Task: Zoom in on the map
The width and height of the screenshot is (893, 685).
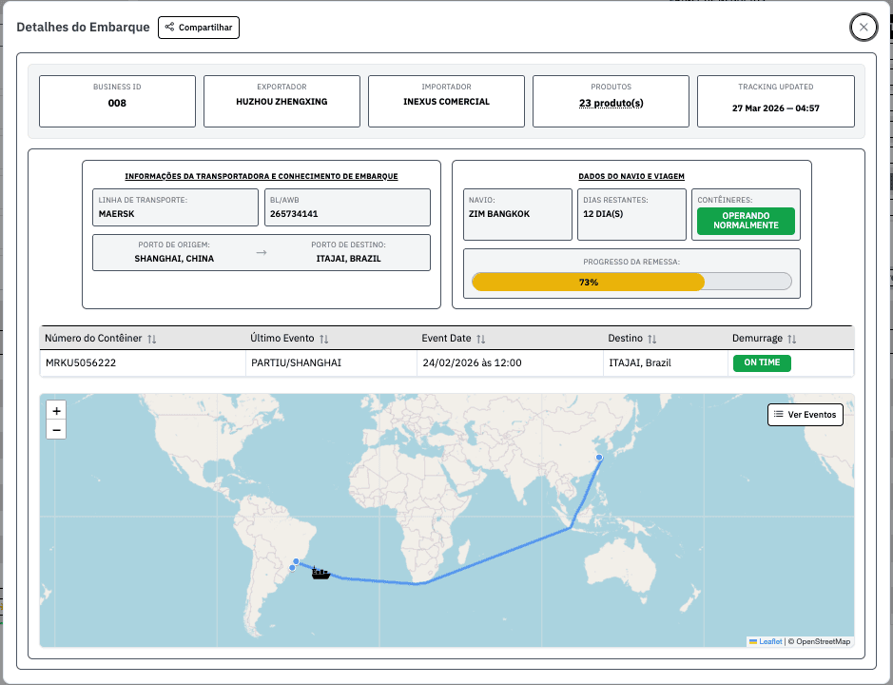Action: [x=57, y=409]
